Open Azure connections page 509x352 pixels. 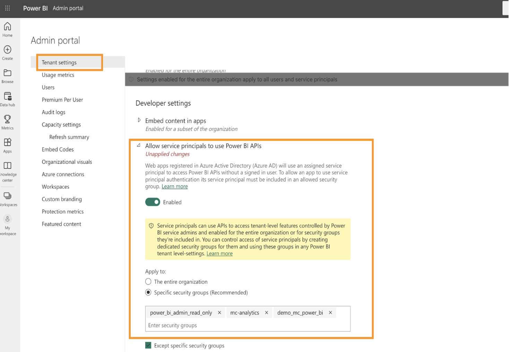(x=63, y=174)
